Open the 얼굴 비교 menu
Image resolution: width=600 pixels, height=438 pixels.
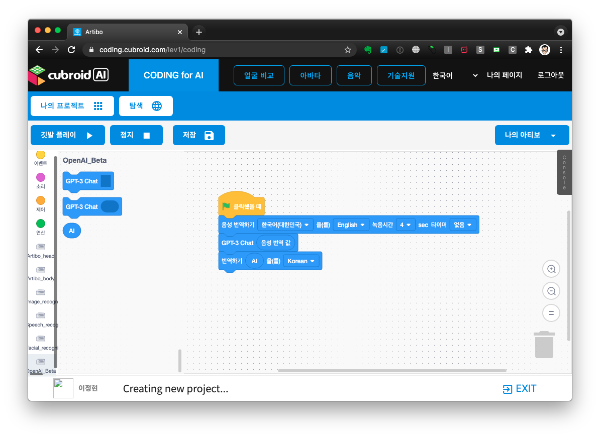pos(259,75)
